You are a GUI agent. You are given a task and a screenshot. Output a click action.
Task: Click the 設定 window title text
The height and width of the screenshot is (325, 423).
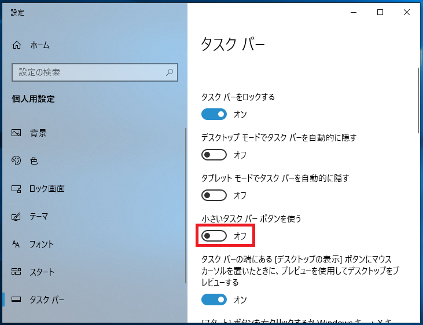[x=17, y=12]
